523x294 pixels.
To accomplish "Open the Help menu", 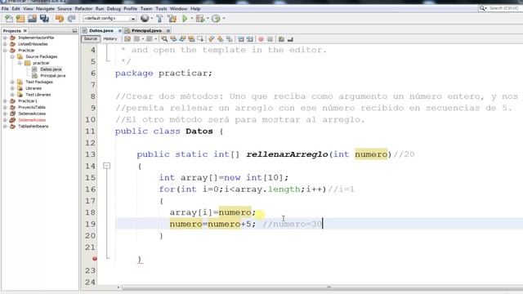I will [x=195, y=9].
